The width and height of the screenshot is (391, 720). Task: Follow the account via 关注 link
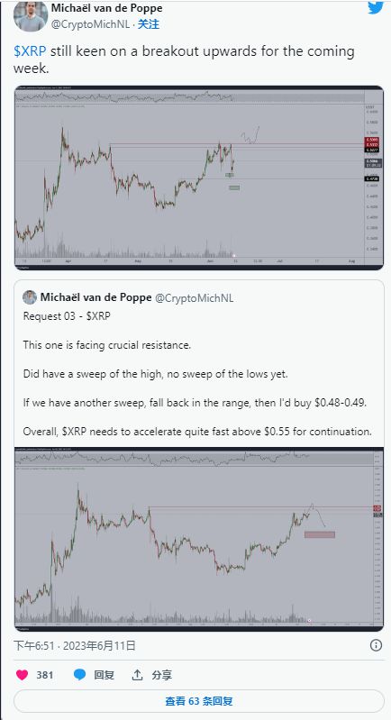(x=149, y=24)
